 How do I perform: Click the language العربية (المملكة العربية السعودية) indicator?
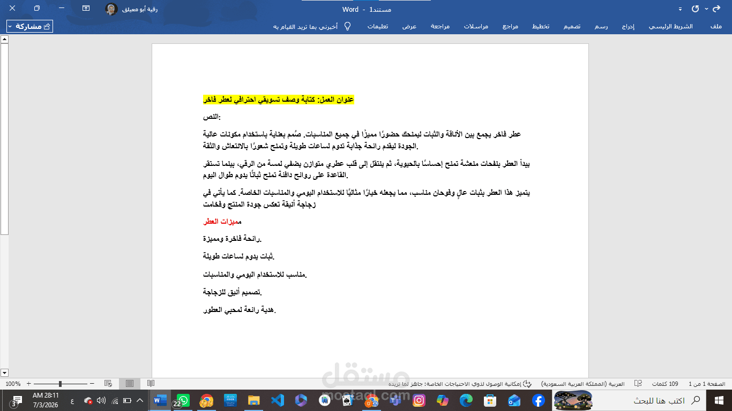tap(582, 384)
